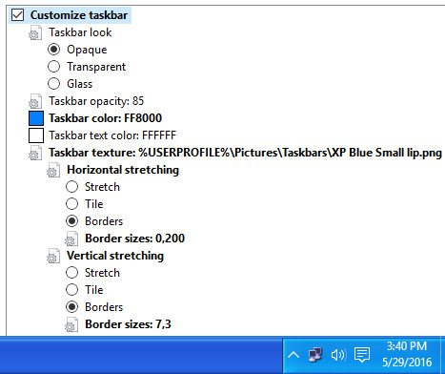
Task: Click the settings icon beside Horizontal stretching
Action: 53,170
